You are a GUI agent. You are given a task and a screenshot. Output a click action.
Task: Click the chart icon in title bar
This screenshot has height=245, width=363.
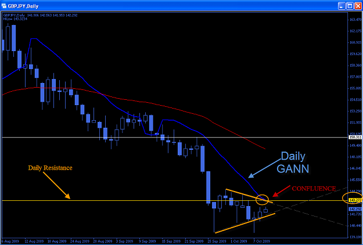pyautogui.click(x=5, y=6)
